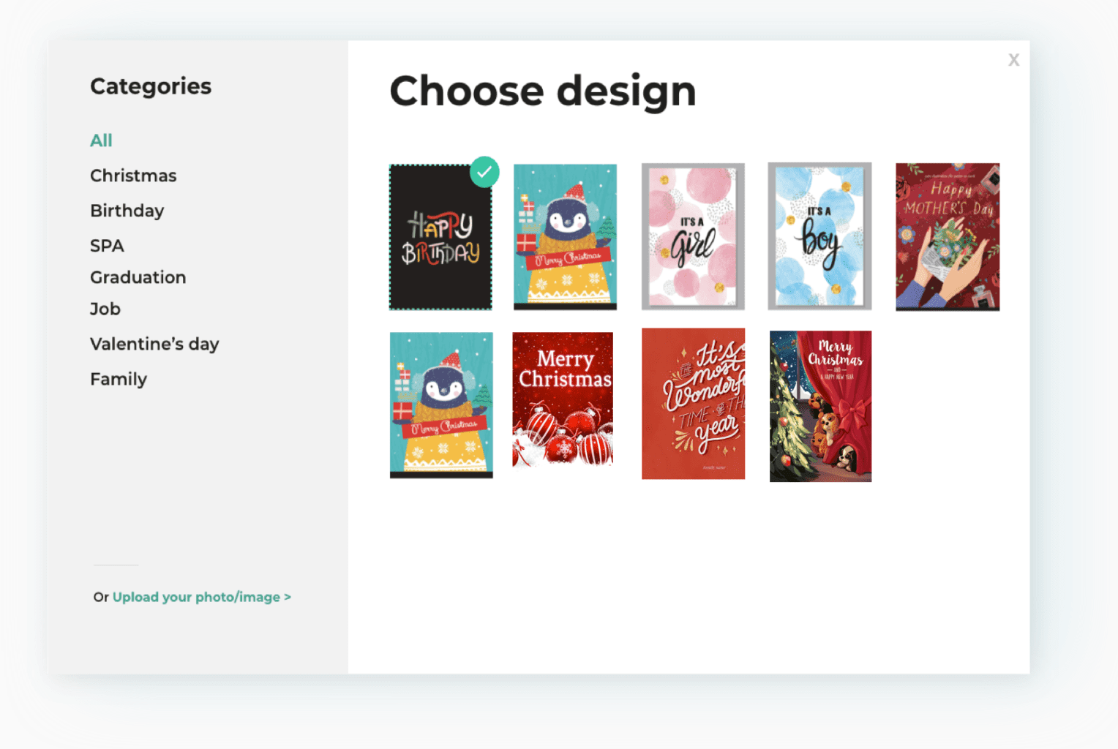Select the All category
The image size is (1118, 749).
(x=101, y=140)
